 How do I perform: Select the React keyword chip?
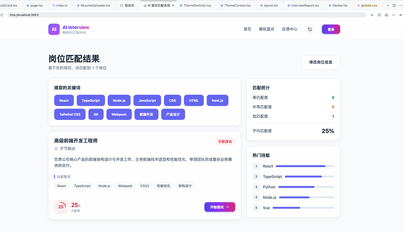point(64,101)
